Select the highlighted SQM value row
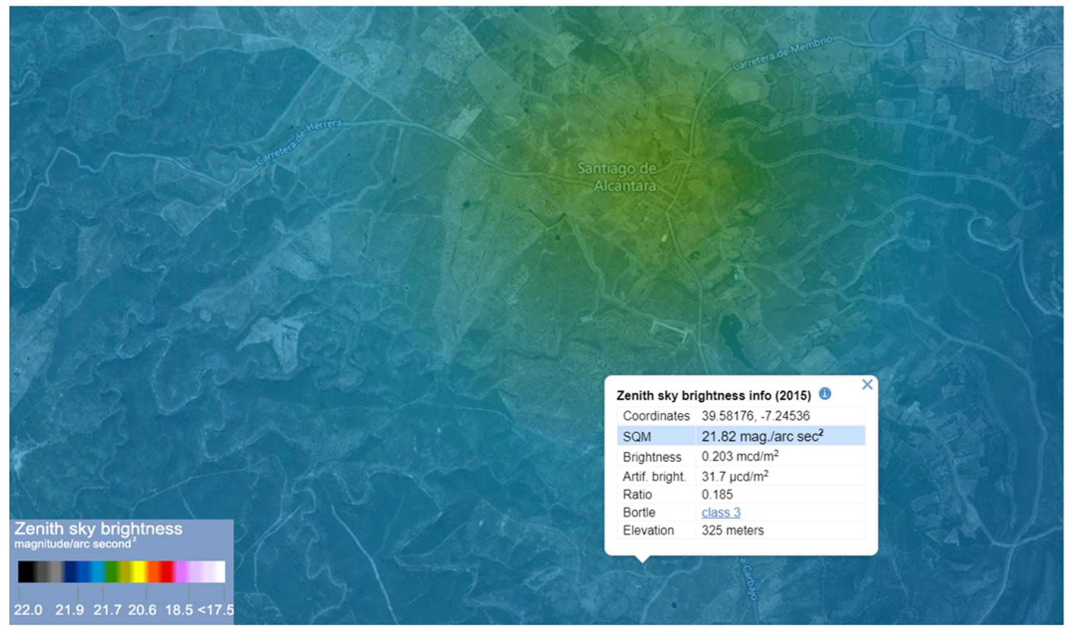Image resolution: width=1071 pixels, height=632 pixels. click(762, 436)
